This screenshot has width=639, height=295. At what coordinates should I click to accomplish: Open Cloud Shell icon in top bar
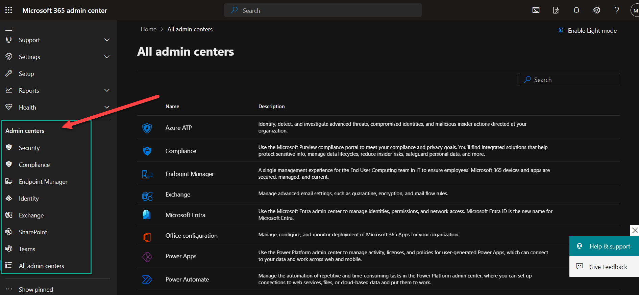[x=536, y=10]
